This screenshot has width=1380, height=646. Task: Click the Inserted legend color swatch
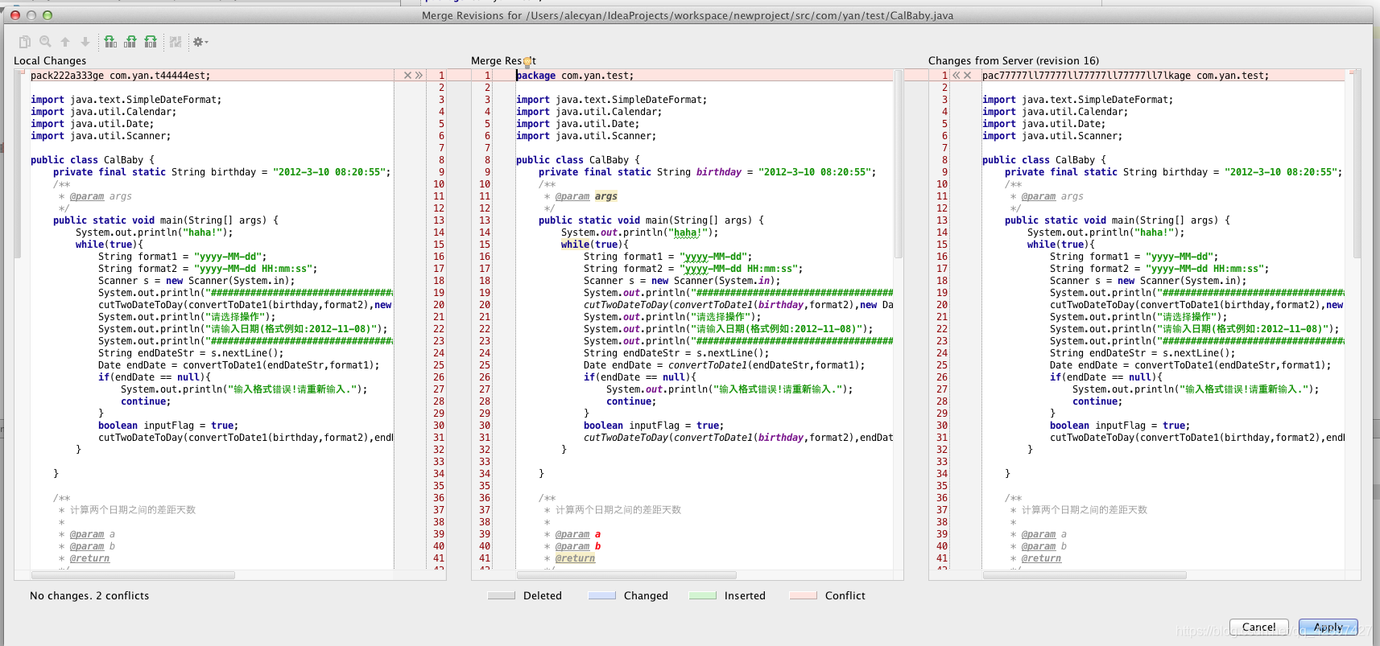[703, 596]
